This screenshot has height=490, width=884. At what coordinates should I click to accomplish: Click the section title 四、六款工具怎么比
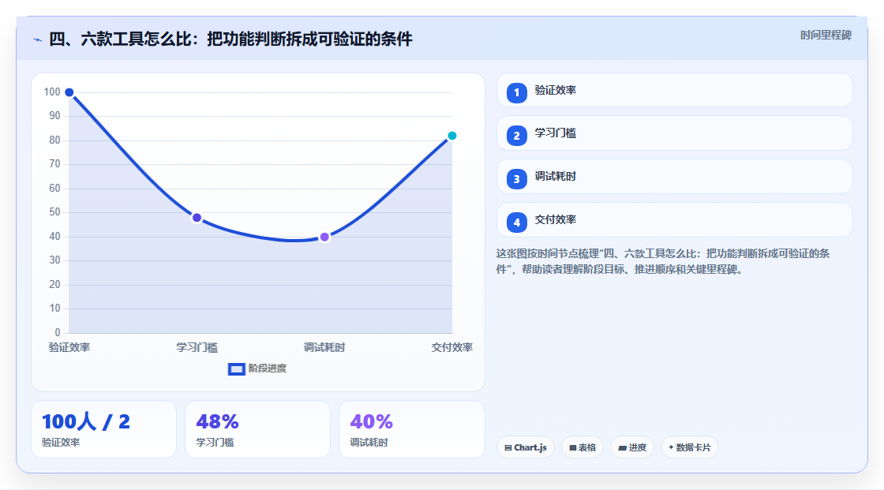pos(230,39)
